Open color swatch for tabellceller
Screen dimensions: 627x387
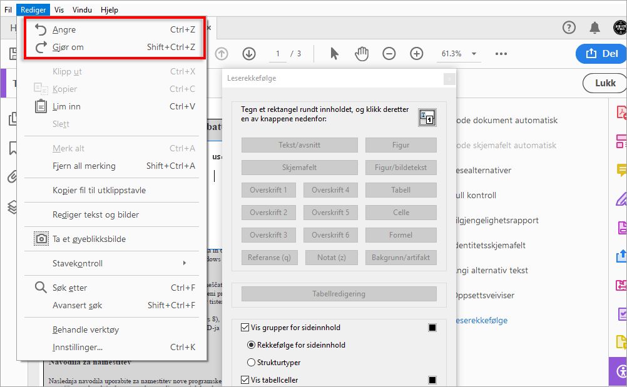432,380
